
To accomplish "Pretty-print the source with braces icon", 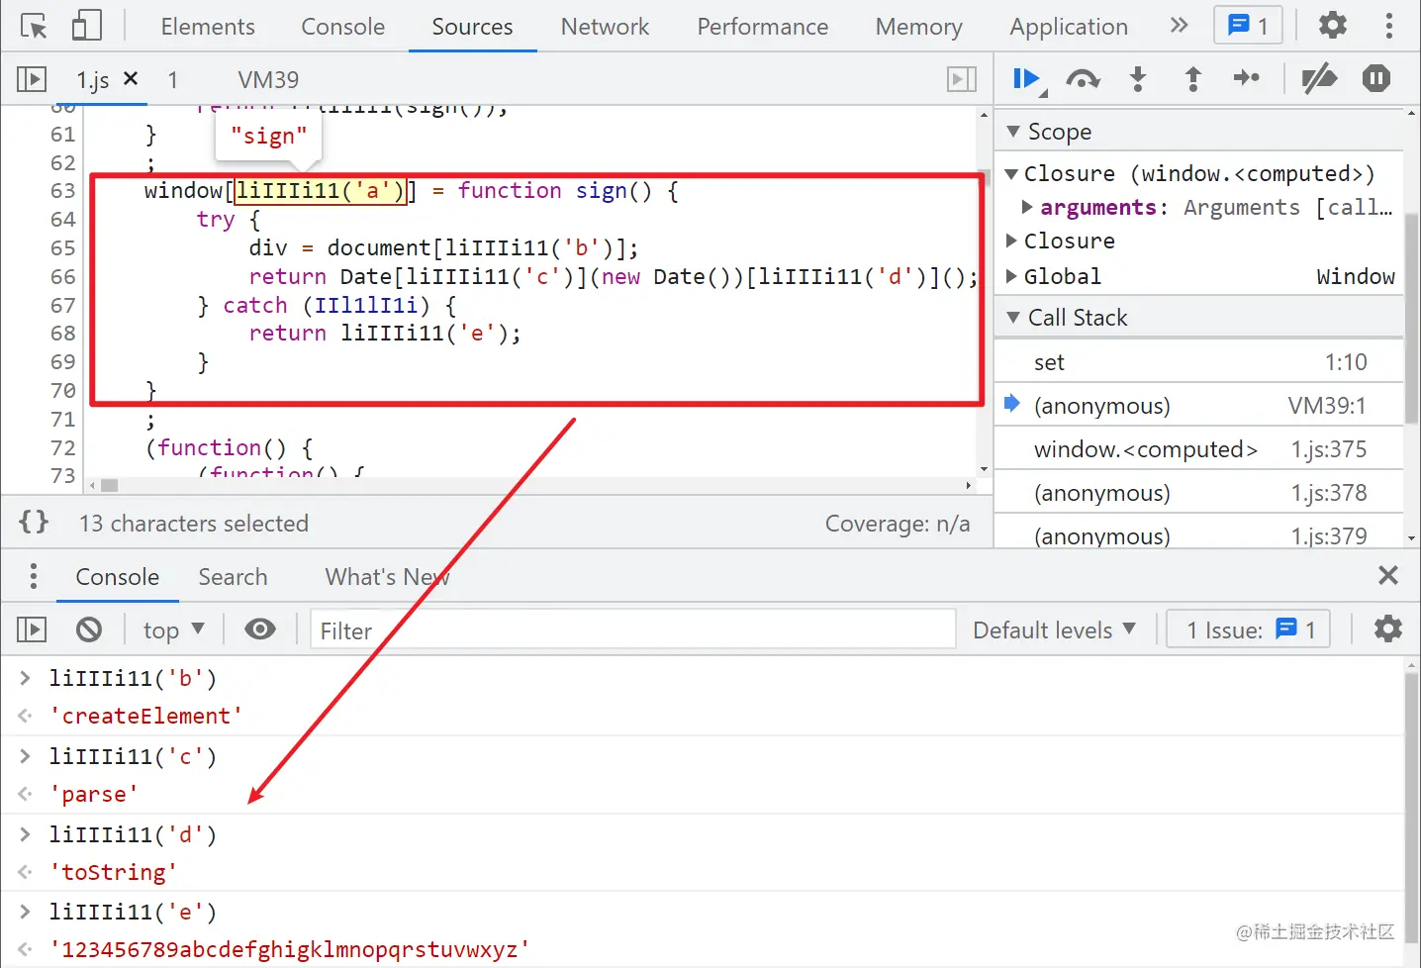I will tap(34, 522).
